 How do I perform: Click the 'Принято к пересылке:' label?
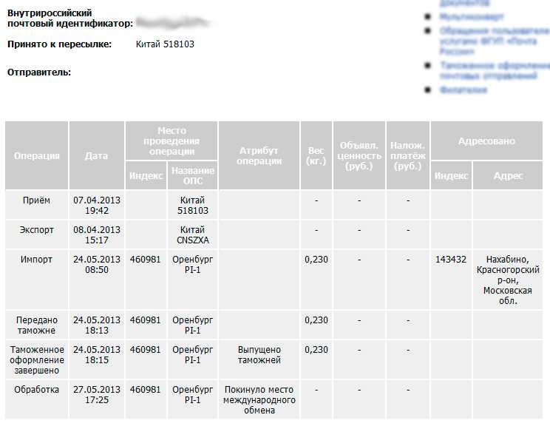tap(60, 44)
